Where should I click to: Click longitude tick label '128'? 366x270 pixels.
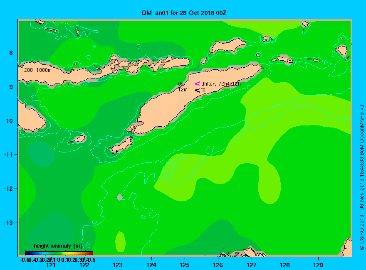coord(285,265)
